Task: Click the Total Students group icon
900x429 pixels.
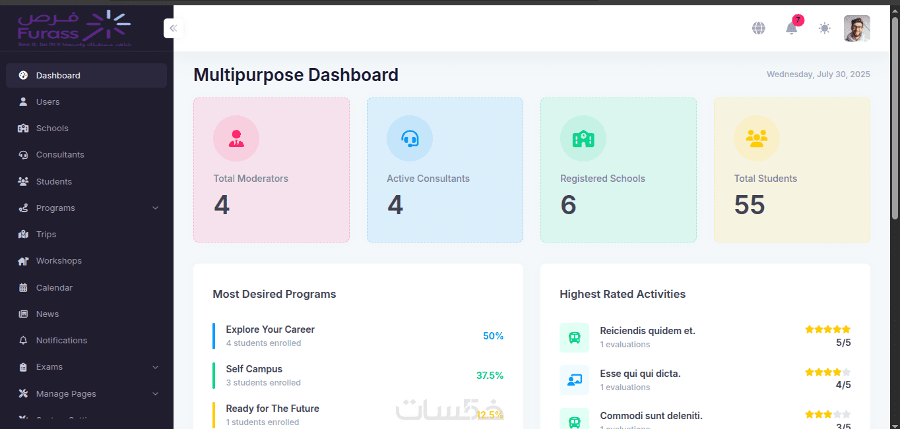Action: (x=757, y=138)
